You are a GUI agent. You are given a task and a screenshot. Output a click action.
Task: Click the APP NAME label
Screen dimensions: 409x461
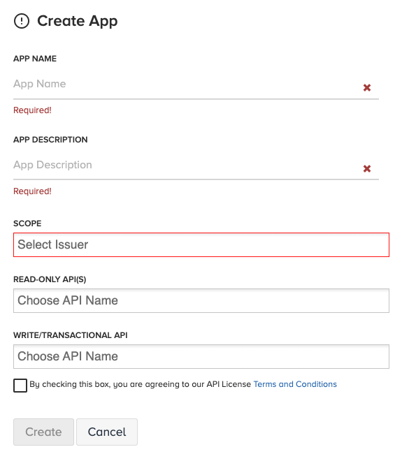pyautogui.click(x=35, y=59)
